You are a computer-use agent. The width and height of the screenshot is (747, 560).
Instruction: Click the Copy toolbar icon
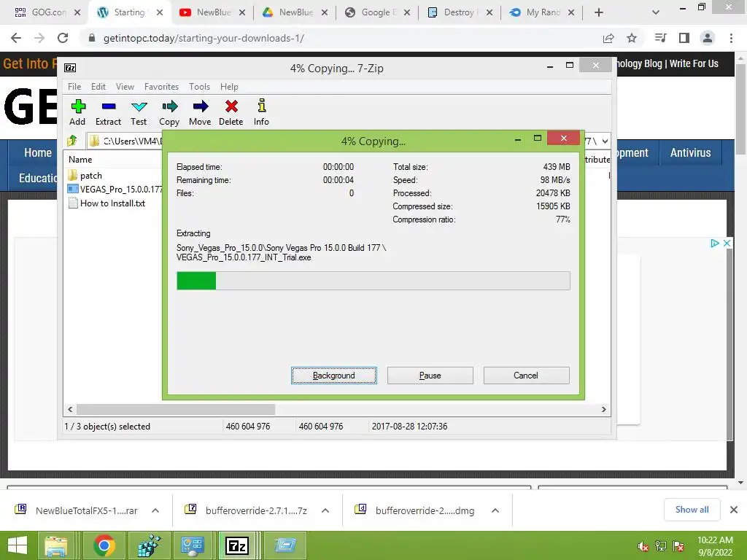pos(169,112)
